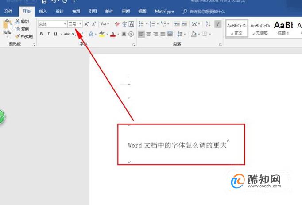The image size is (302, 205).
Task: Click the shading paint bucket icon
Action: (x=194, y=34)
